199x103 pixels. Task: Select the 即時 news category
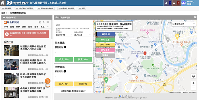6,27
